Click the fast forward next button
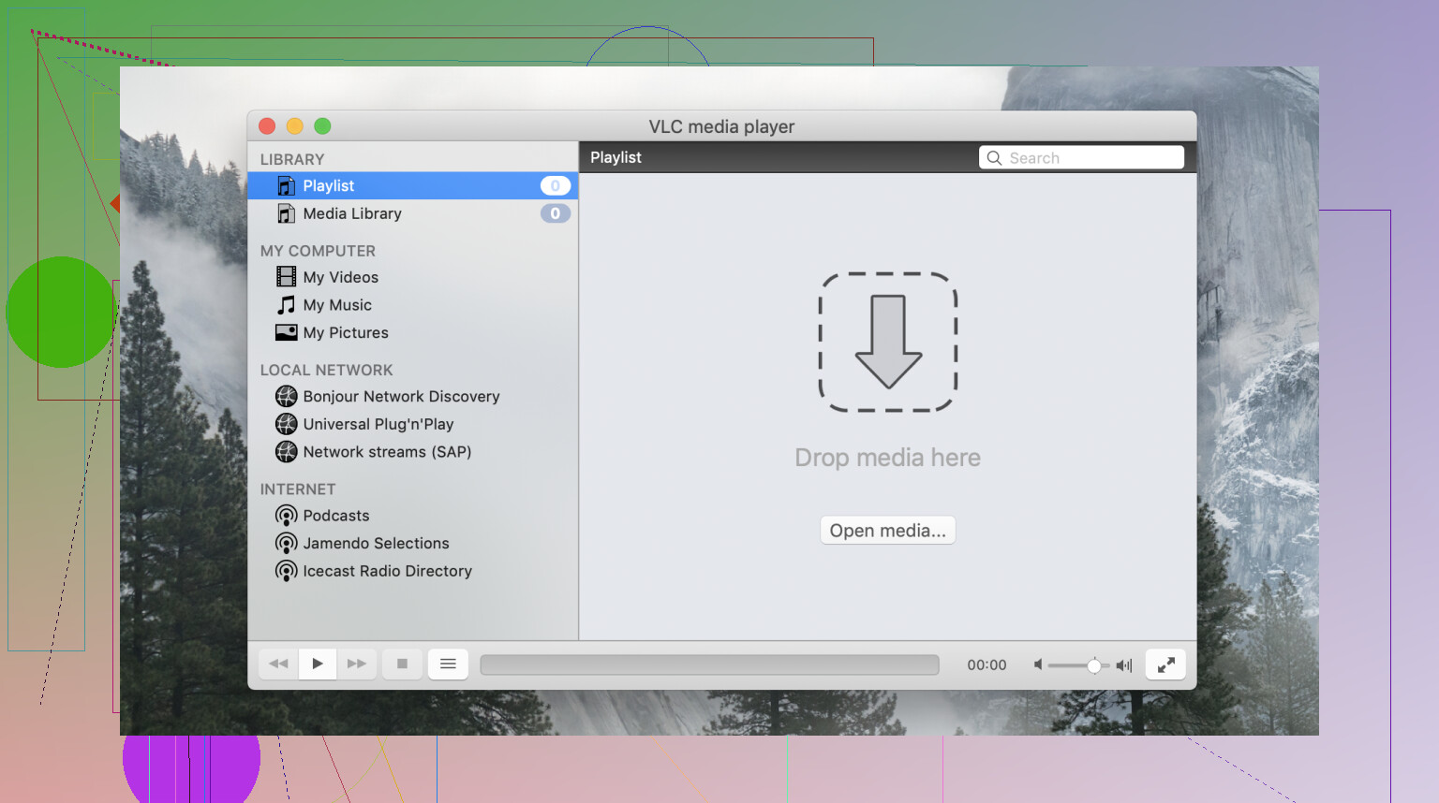The height and width of the screenshot is (803, 1439). [357, 664]
